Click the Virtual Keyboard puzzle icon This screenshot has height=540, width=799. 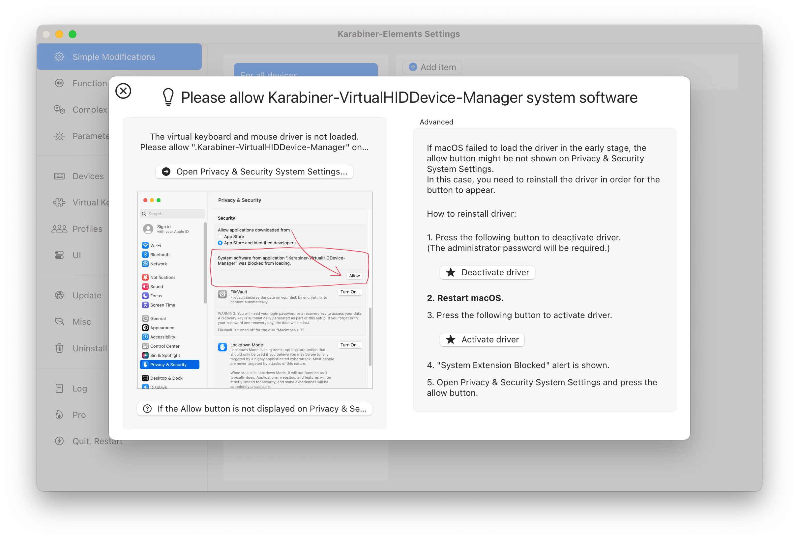tap(59, 202)
